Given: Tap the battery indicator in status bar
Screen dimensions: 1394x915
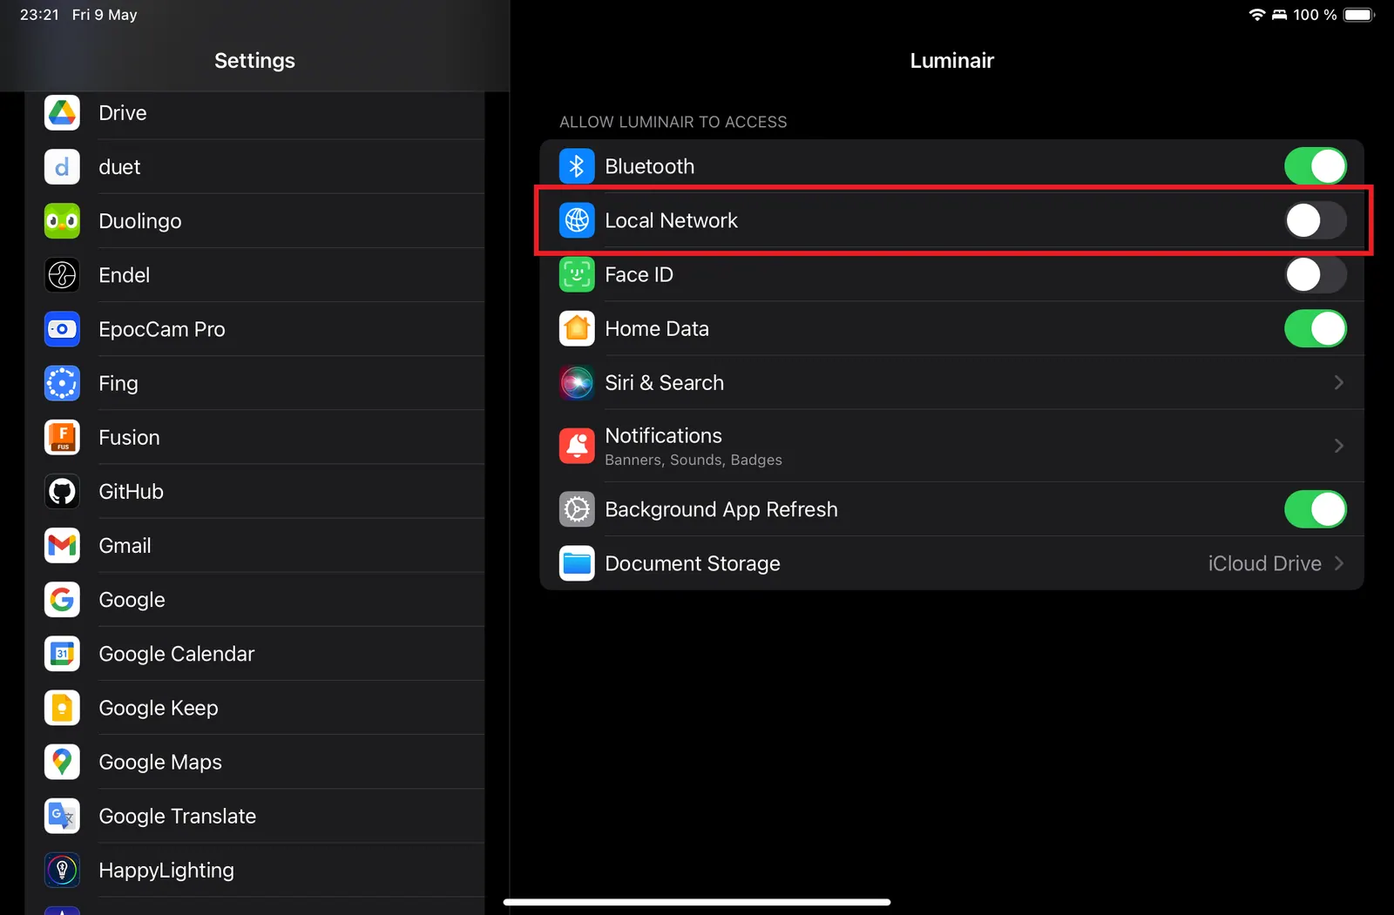Looking at the screenshot, I should (1359, 15).
